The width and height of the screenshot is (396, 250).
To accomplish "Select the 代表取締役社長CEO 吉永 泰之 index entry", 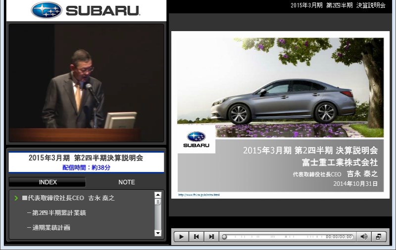I will pyautogui.click(x=68, y=198).
